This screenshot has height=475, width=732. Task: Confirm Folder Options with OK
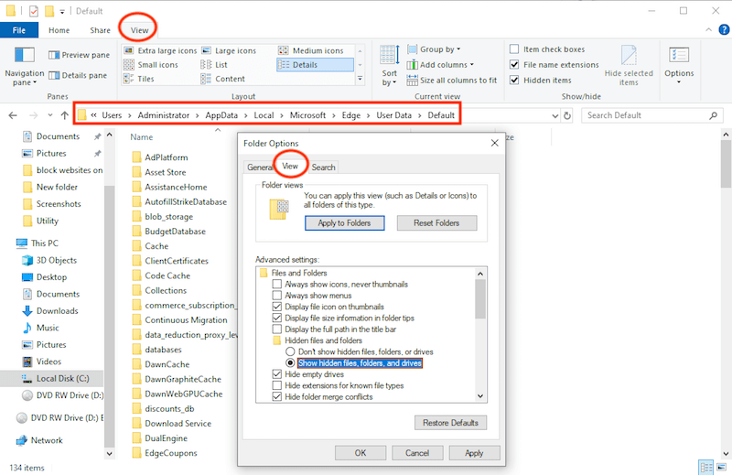click(361, 453)
